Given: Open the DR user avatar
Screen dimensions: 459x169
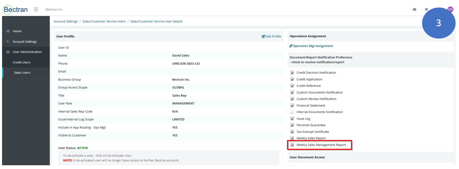Looking at the screenshot, I should pyautogui.click(x=450, y=10).
